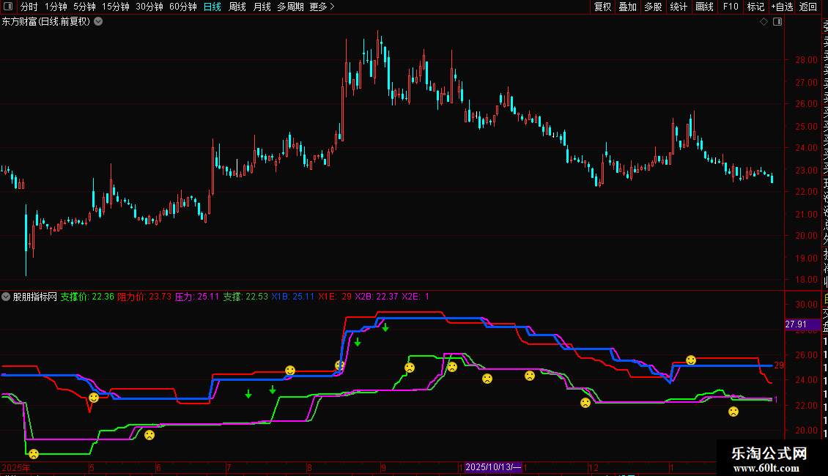Select the 60分钟 period tab
The width and height of the screenshot is (828, 476).
point(182,7)
